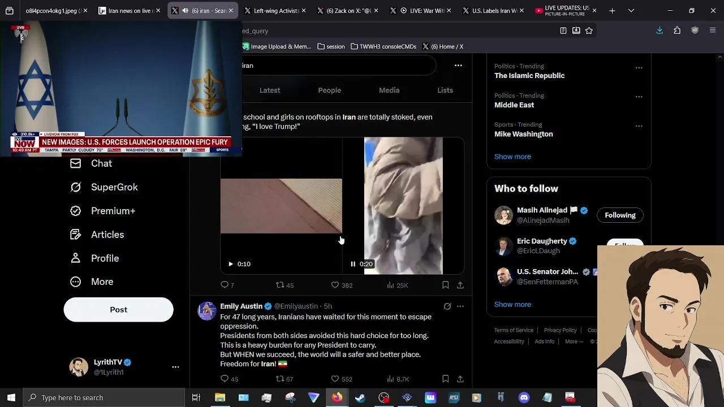Open Articles in the sidebar
Screen dimensions: 724x407
tap(97, 235)
